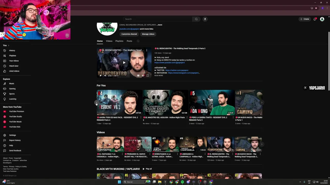The width and height of the screenshot is (330, 185).
Task: Open Spotify from taskbar
Action: tap(182, 182)
